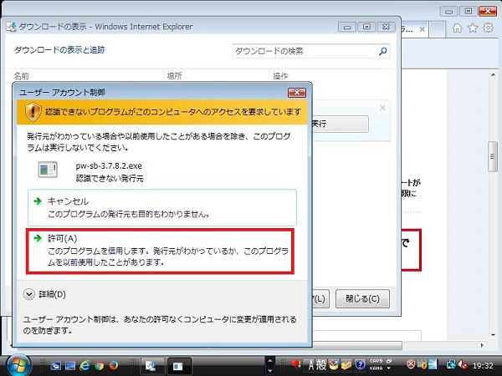Launch Internet Explorer from quick launch

click(x=85, y=365)
